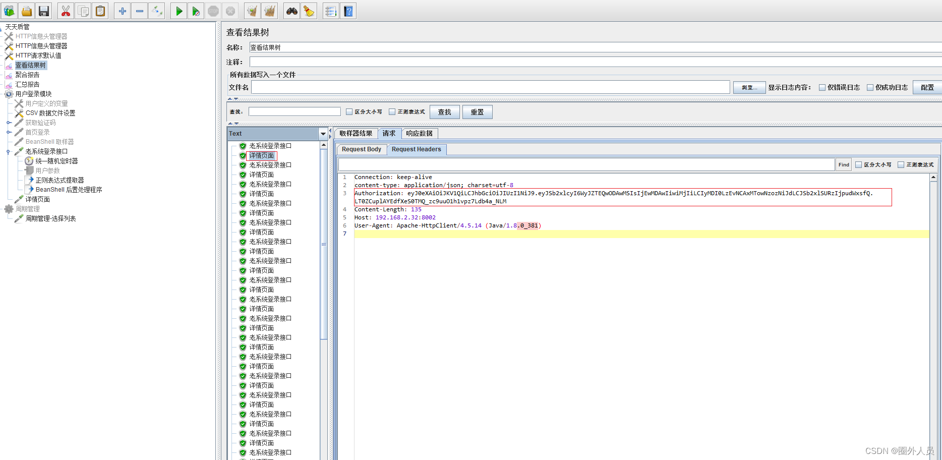Viewport: 942px width, 460px height.
Task: Focus the text field left of Find
Action: (586, 164)
